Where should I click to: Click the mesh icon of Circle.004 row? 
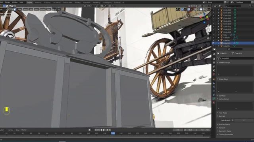click(235, 10)
